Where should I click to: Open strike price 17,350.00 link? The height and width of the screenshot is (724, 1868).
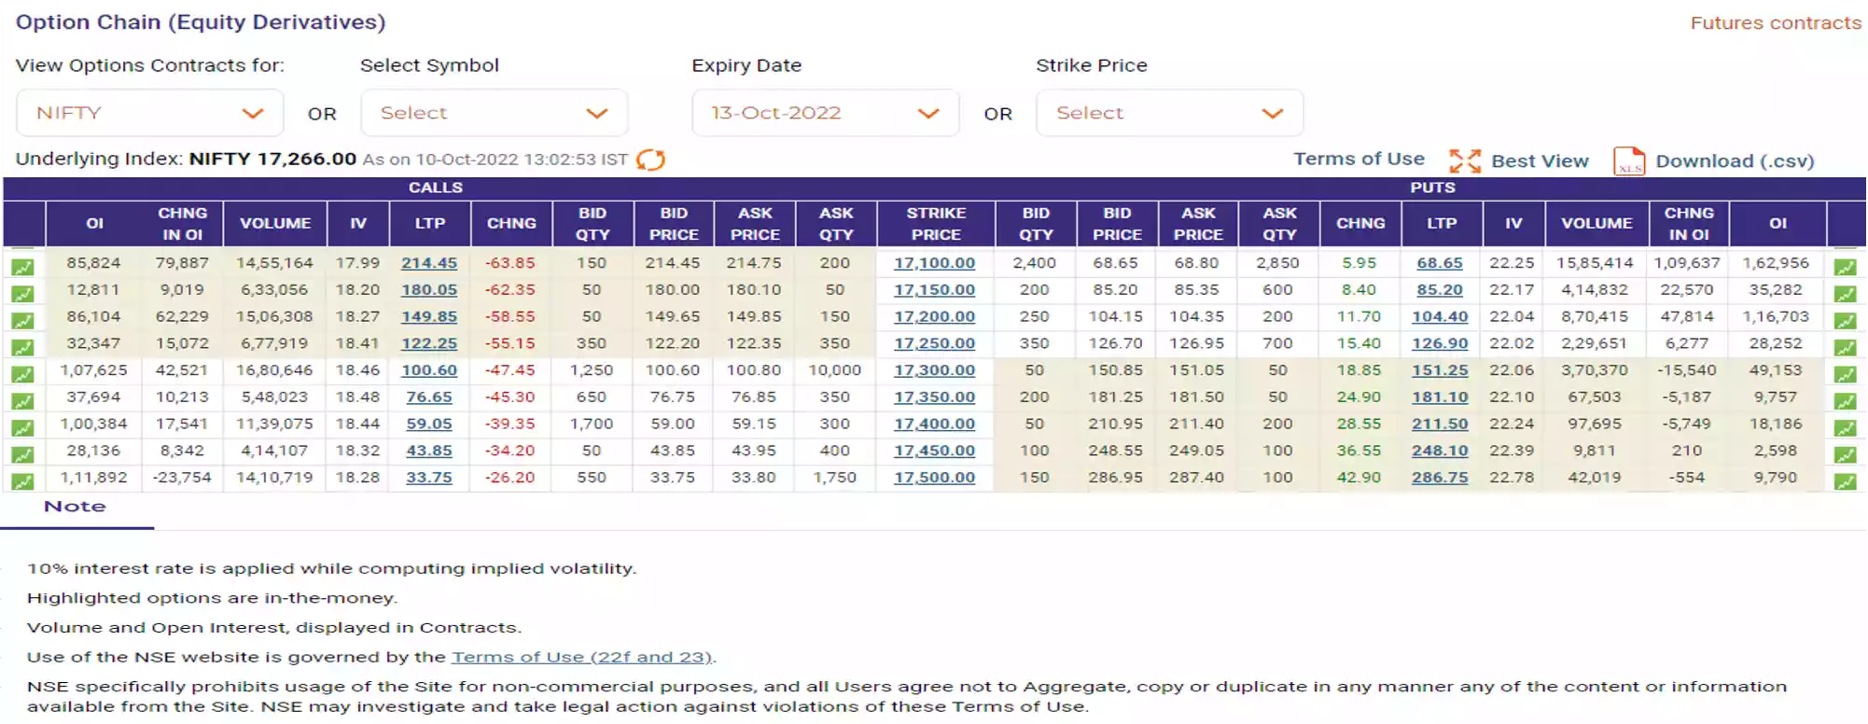tap(934, 397)
